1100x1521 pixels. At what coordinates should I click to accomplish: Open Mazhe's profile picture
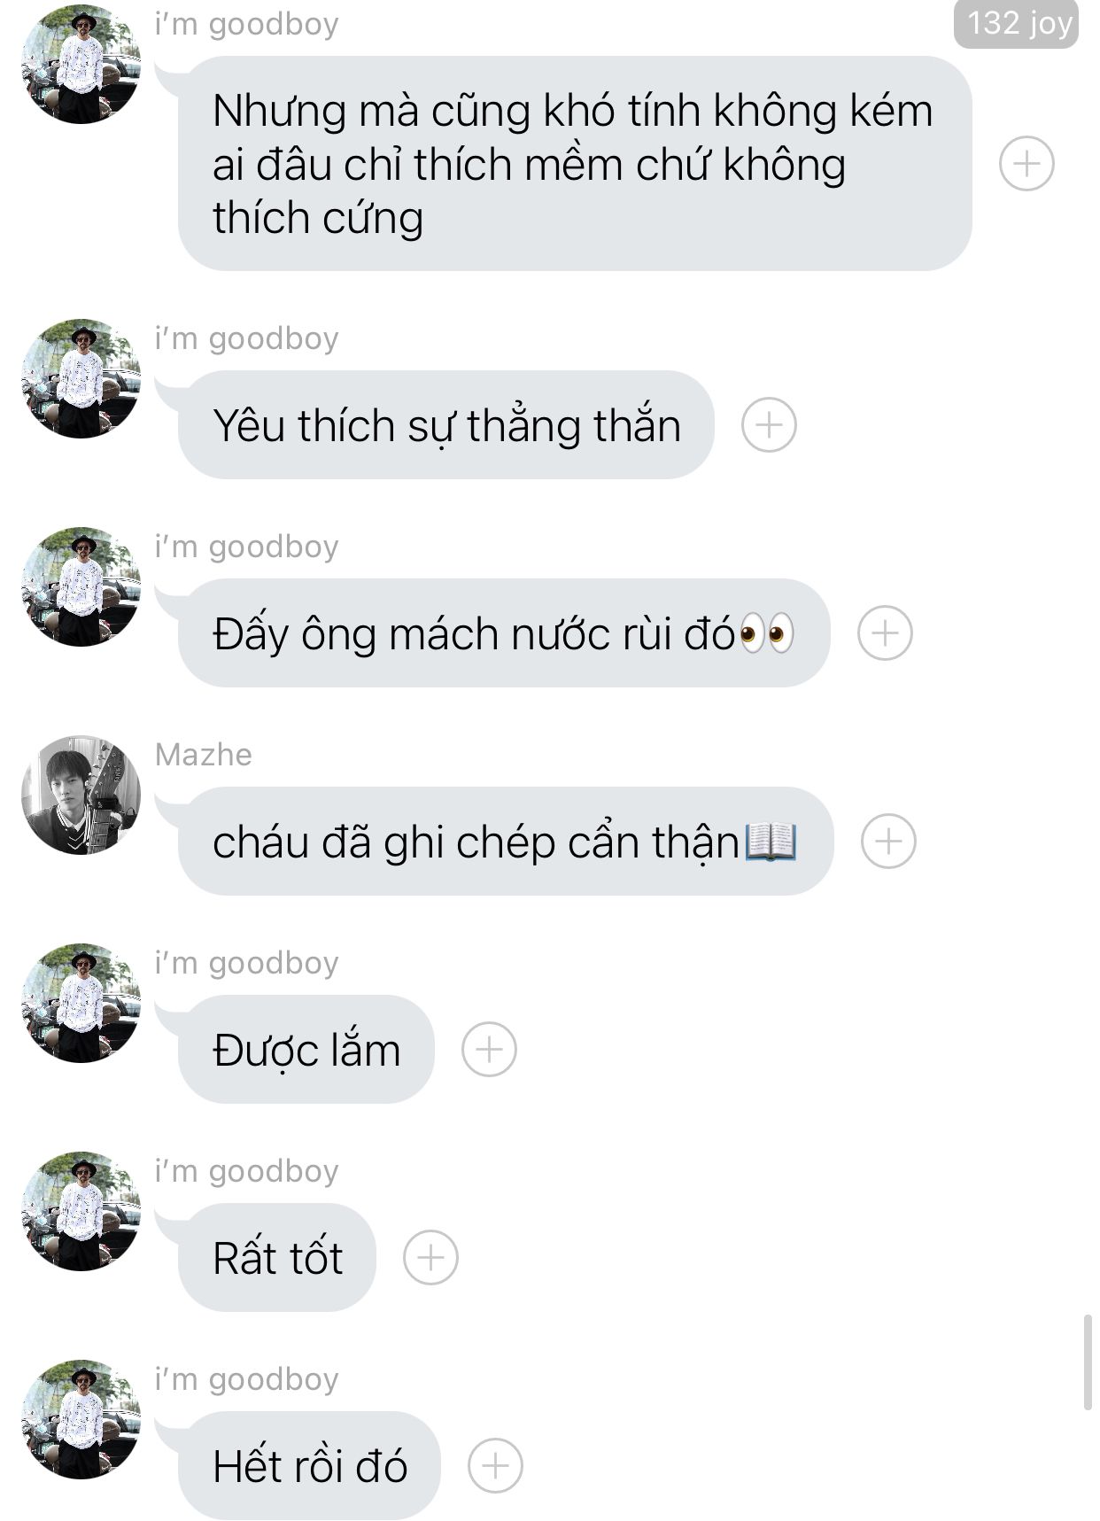pyautogui.click(x=81, y=795)
